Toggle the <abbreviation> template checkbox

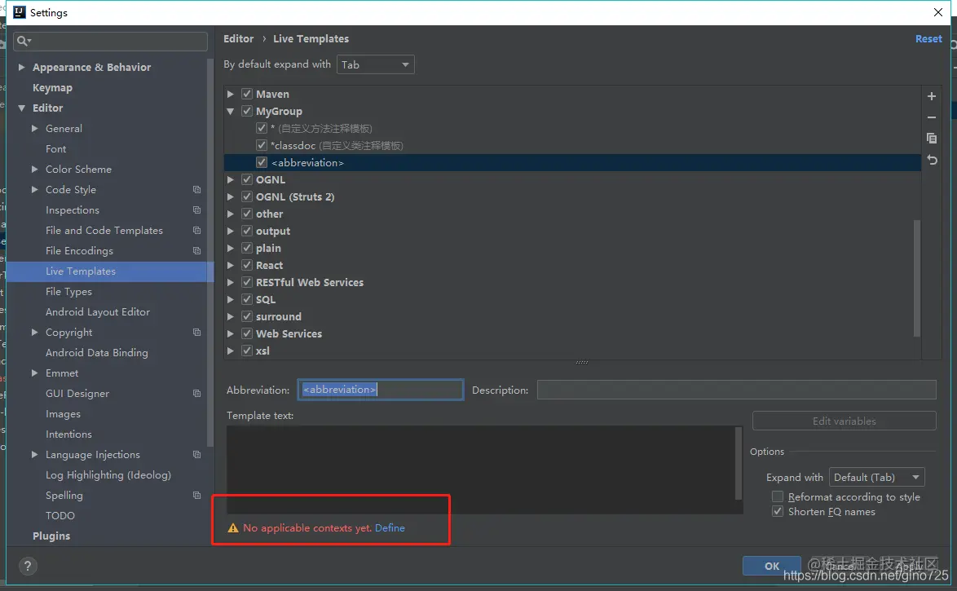point(261,162)
